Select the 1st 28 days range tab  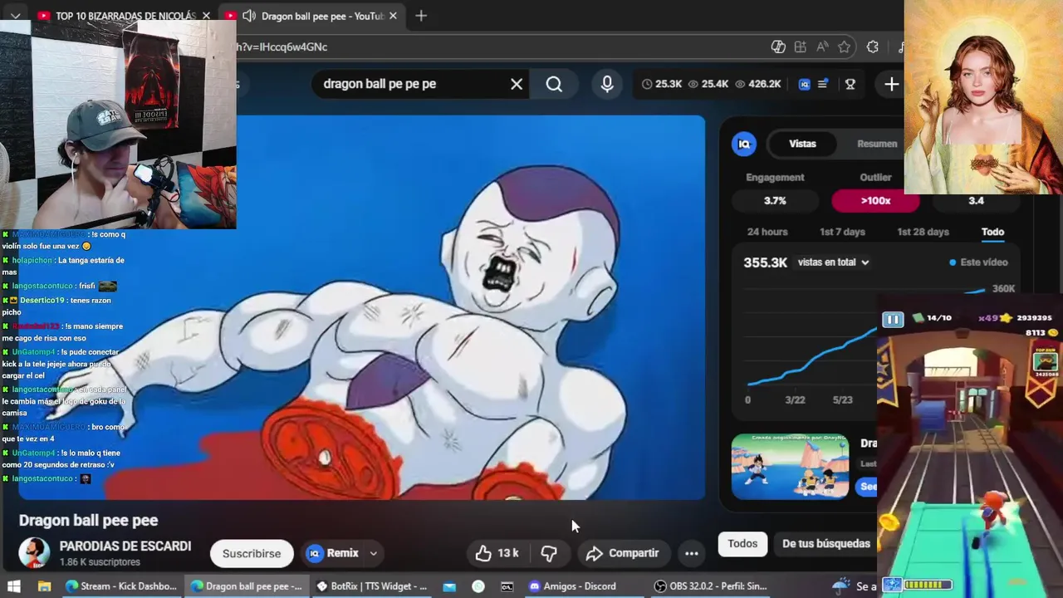[923, 232]
